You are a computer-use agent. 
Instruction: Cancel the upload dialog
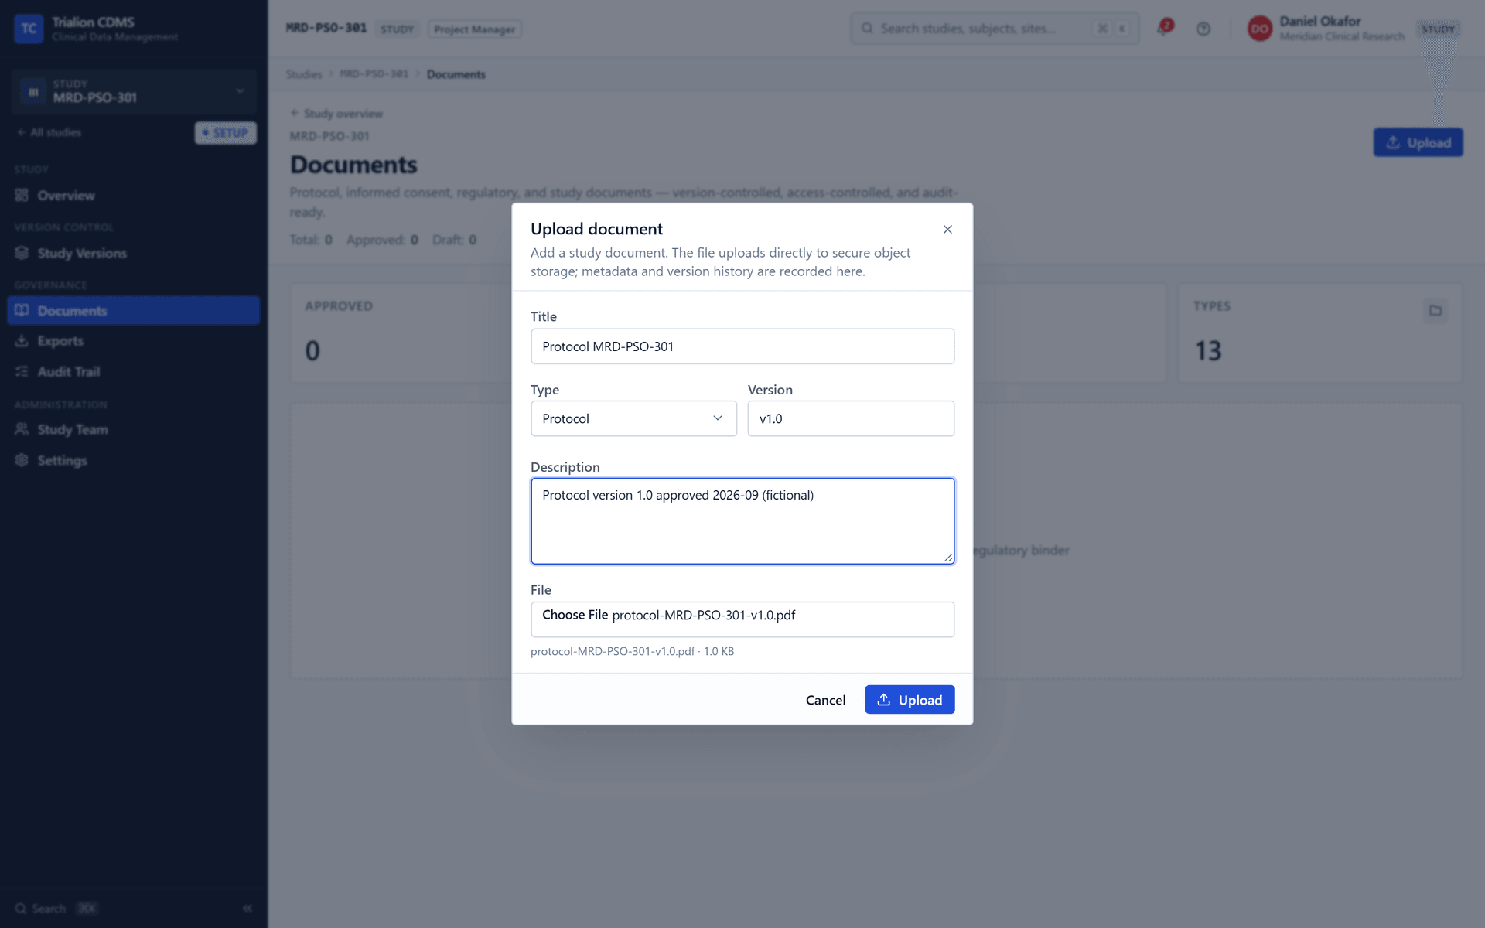point(825,700)
